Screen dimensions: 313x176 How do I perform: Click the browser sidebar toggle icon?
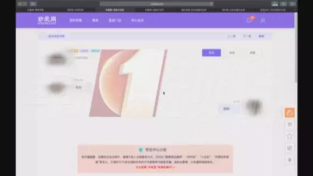(x=33, y=3)
